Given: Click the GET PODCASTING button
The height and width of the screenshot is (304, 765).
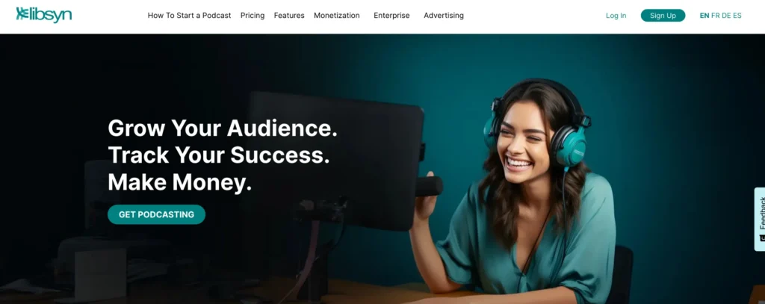Looking at the screenshot, I should click(x=156, y=214).
